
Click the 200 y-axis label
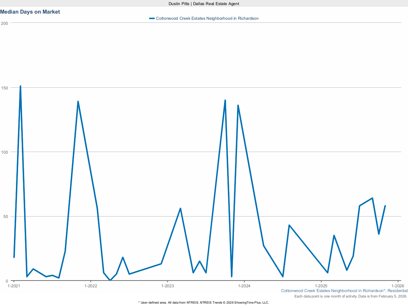click(4, 23)
